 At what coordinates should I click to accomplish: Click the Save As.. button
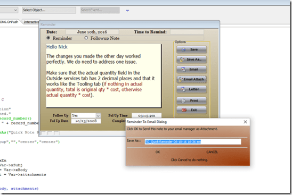191,60
